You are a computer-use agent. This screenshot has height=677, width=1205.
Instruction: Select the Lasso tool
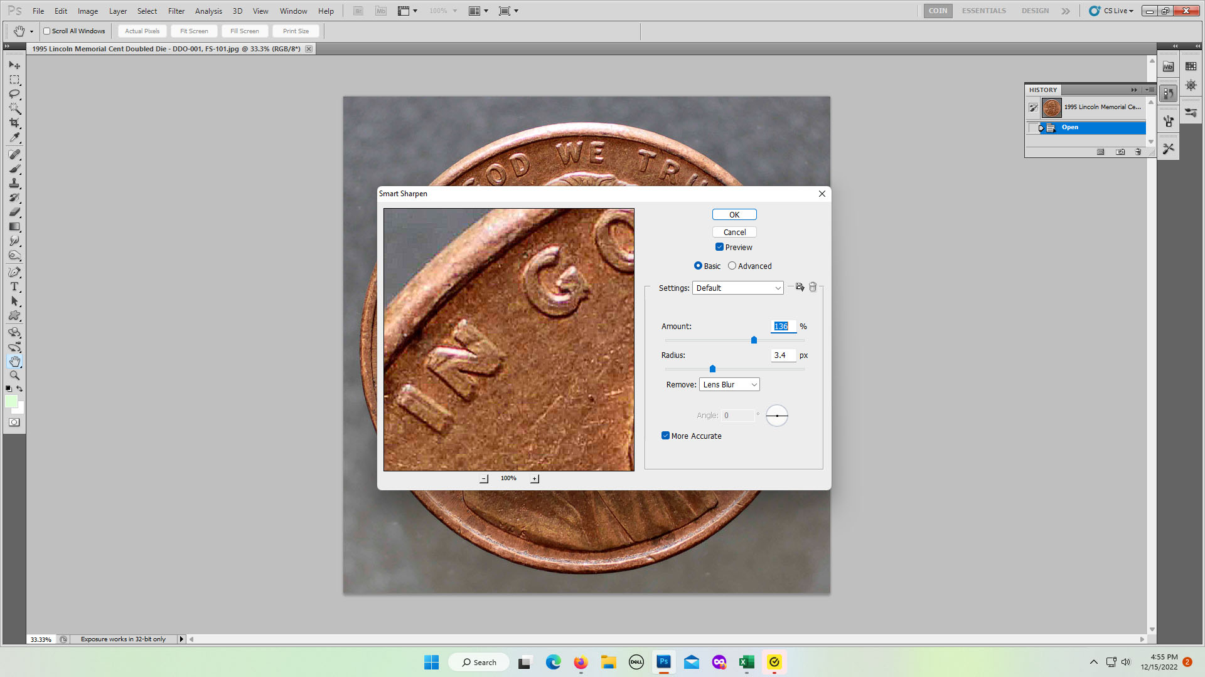click(14, 94)
